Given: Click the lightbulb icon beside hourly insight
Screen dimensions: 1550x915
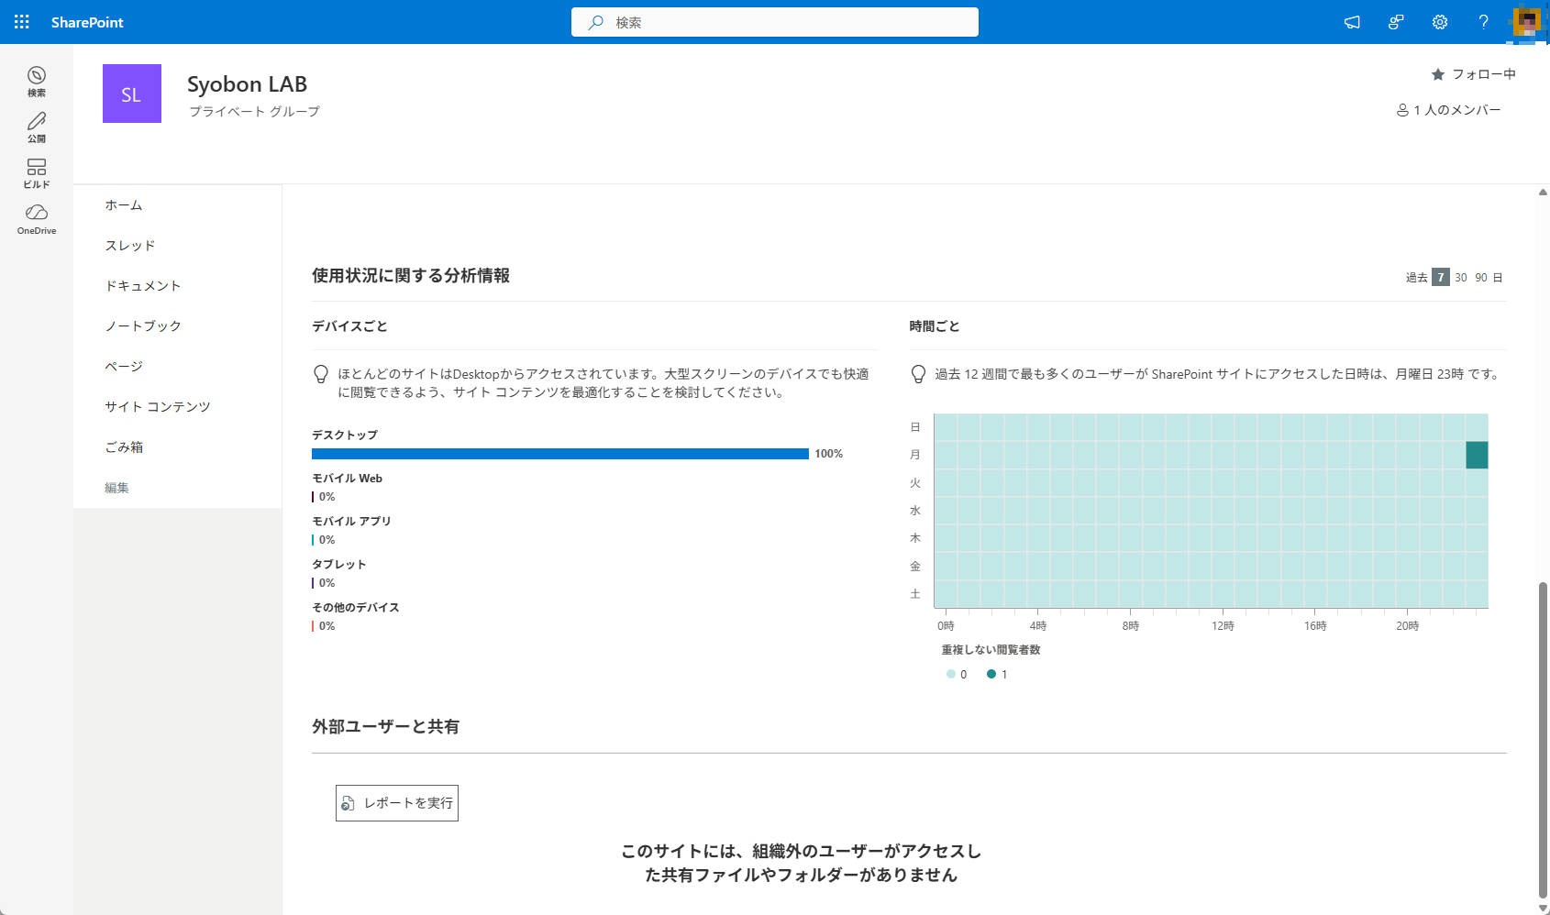Looking at the screenshot, I should click(918, 374).
